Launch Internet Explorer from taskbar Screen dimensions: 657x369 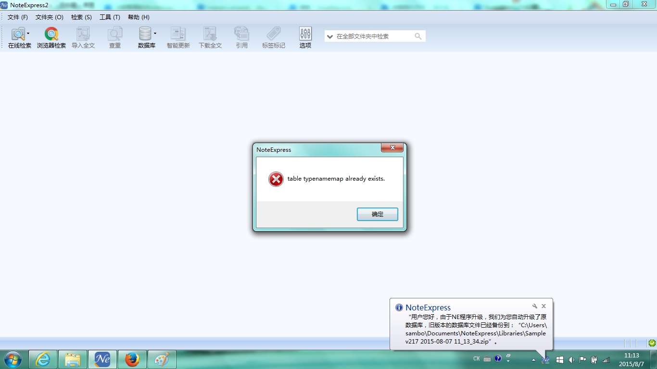coord(43,359)
